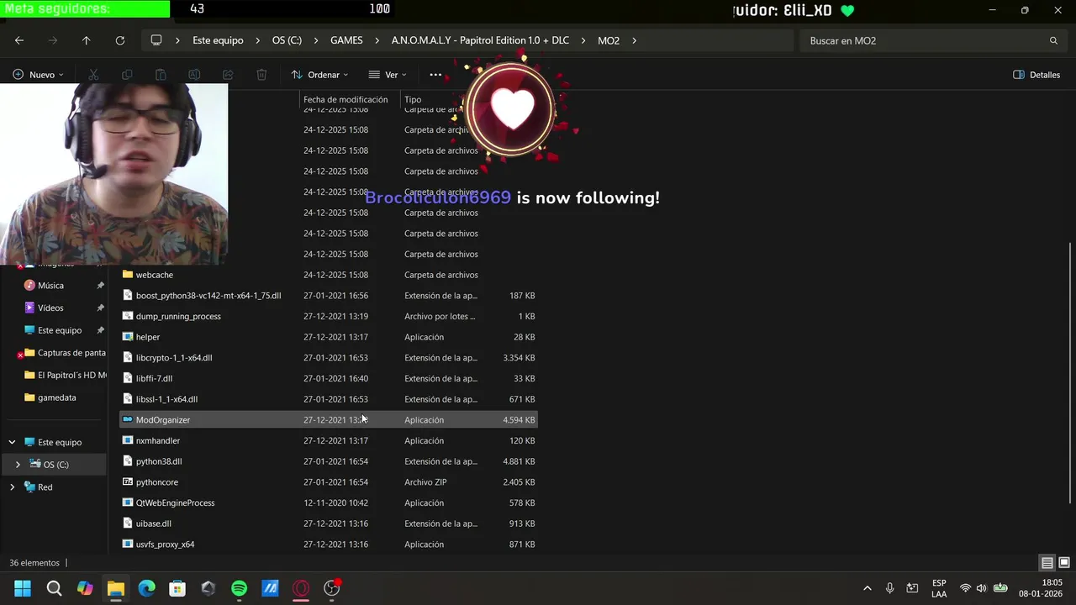Select the webcache folder
The width and height of the screenshot is (1076, 605).
coord(328,275)
